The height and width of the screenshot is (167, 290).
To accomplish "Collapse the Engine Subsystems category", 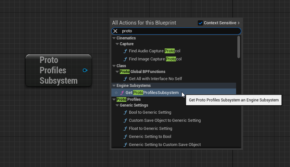I will tap(114, 86).
